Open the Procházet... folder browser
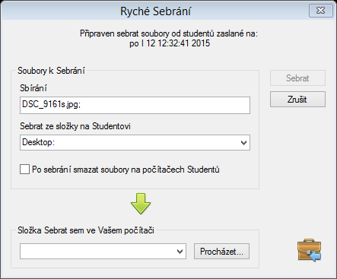The image size is (337, 279). [x=221, y=252]
